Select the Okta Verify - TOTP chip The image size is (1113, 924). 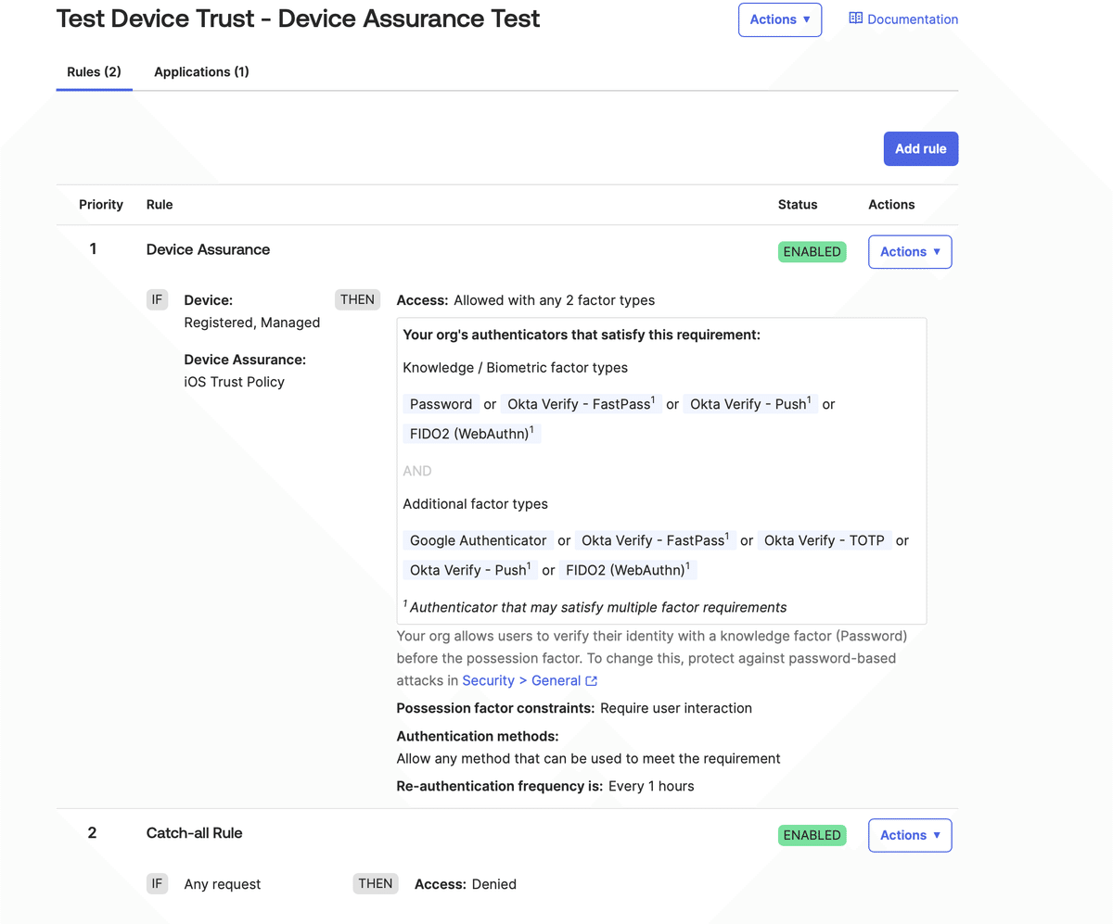[822, 540]
